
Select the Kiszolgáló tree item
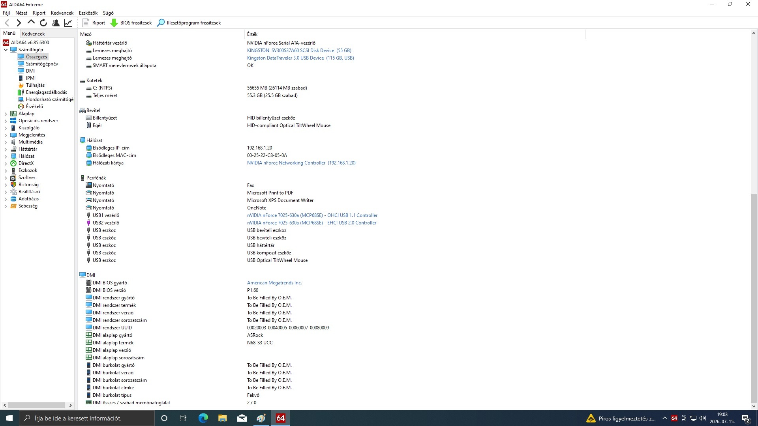pyautogui.click(x=29, y=128)
